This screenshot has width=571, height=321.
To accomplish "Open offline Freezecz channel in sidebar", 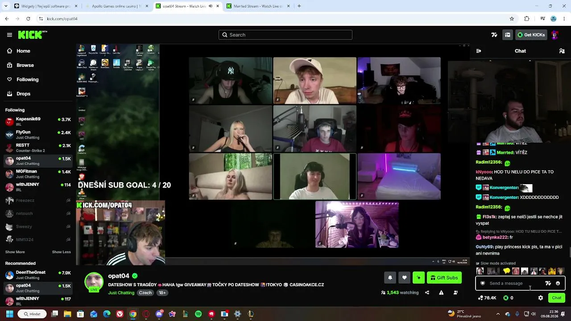I will tap(38, 201).
